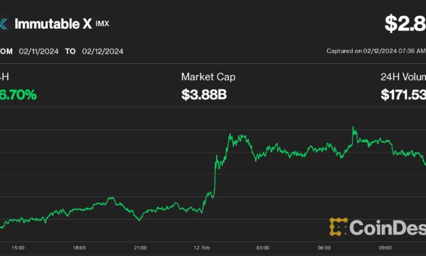This screenshot has width=426, height=256.
Task: Click the current price at top right
Action: pyautogui.click(x=405, y=23)
